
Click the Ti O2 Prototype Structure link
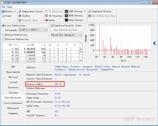(57, 94)
